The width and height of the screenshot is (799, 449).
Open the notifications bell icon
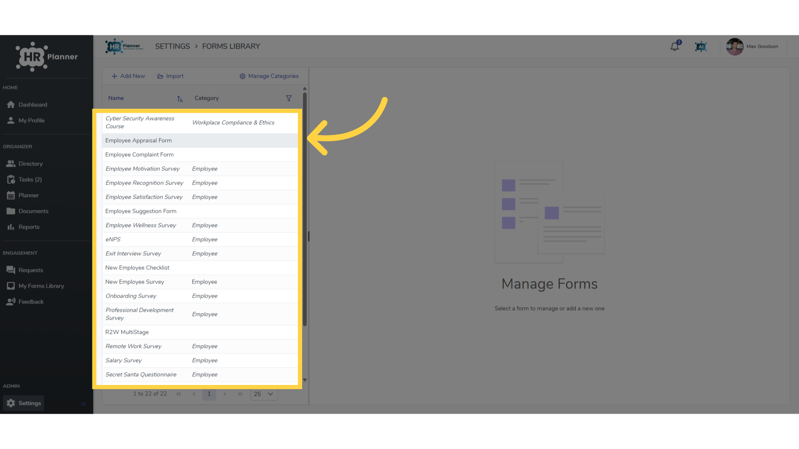coord(675,47)
